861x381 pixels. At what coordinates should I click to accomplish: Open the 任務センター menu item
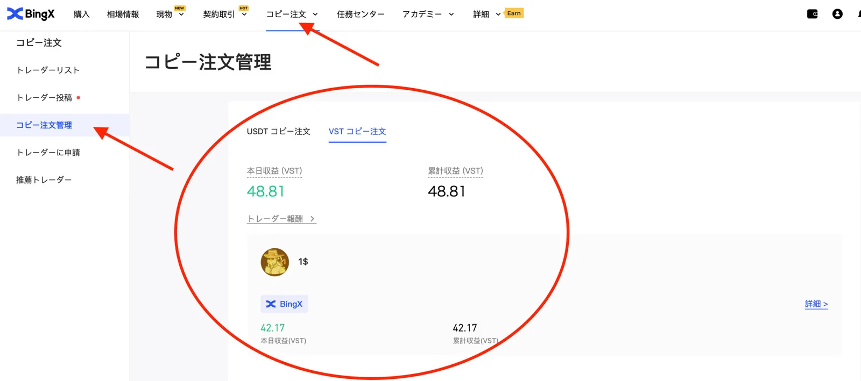point(361,14)
